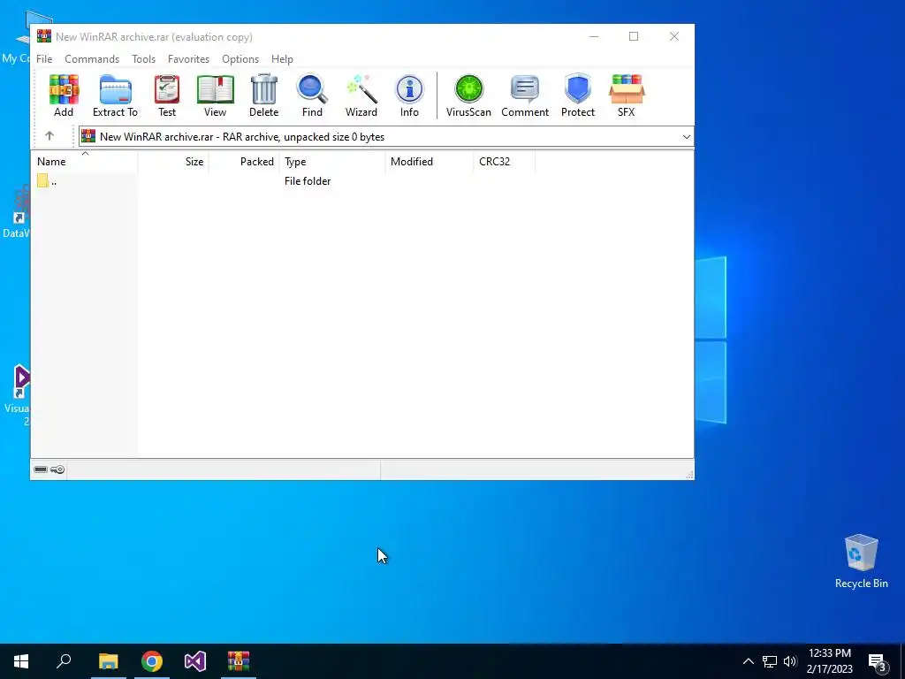Sort the list by Type column
Image resolution: width=905 pixels, height=679 pixels.
tap(332, 162)
